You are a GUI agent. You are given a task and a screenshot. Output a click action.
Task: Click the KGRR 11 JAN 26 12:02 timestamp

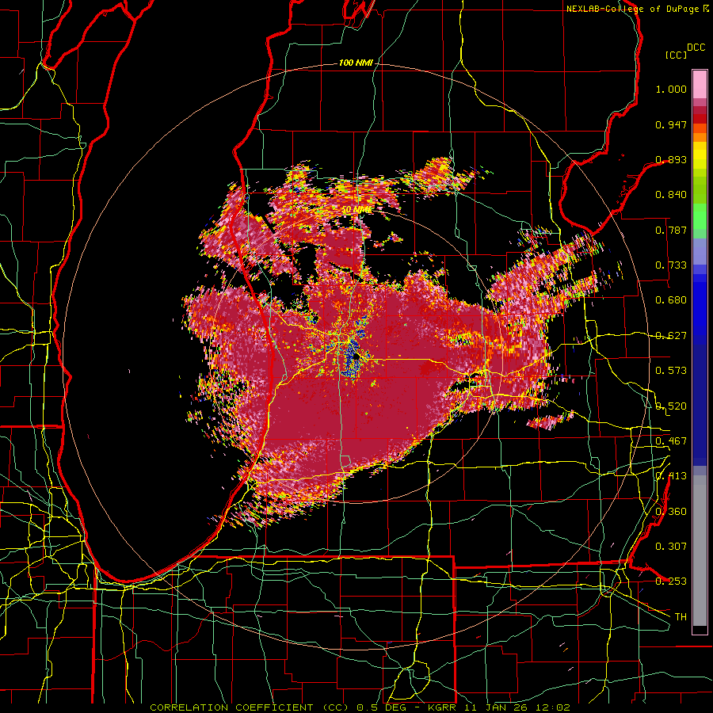(x=499, y=707)
